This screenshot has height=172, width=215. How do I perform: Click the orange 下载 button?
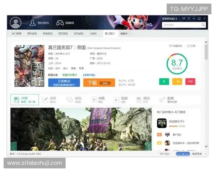click(x=99, y=82)
